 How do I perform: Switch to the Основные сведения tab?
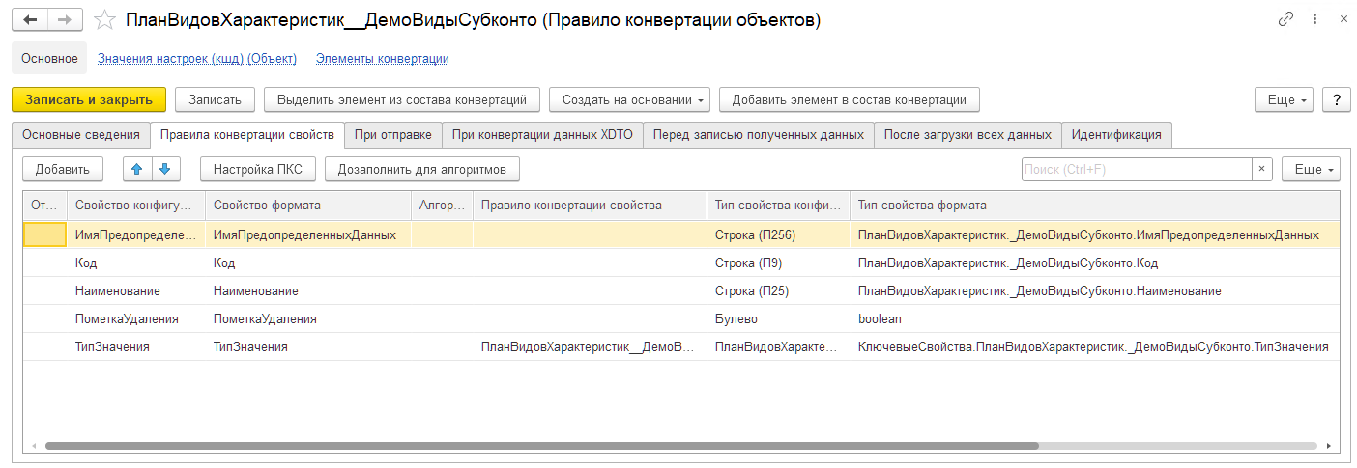click(x=81, y=135)
